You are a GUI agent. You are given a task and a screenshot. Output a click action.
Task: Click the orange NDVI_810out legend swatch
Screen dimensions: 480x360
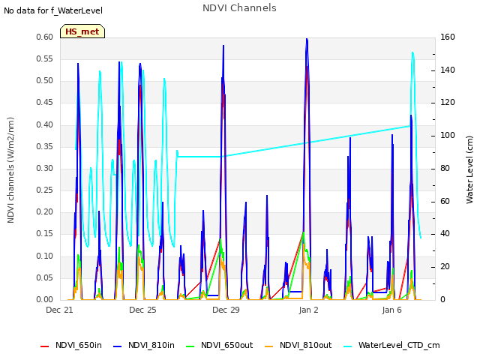(268, 346)
